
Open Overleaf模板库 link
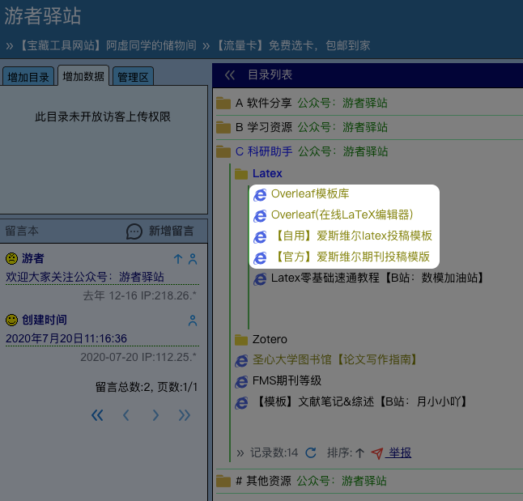pyautogui.click(x=310, y=193)
